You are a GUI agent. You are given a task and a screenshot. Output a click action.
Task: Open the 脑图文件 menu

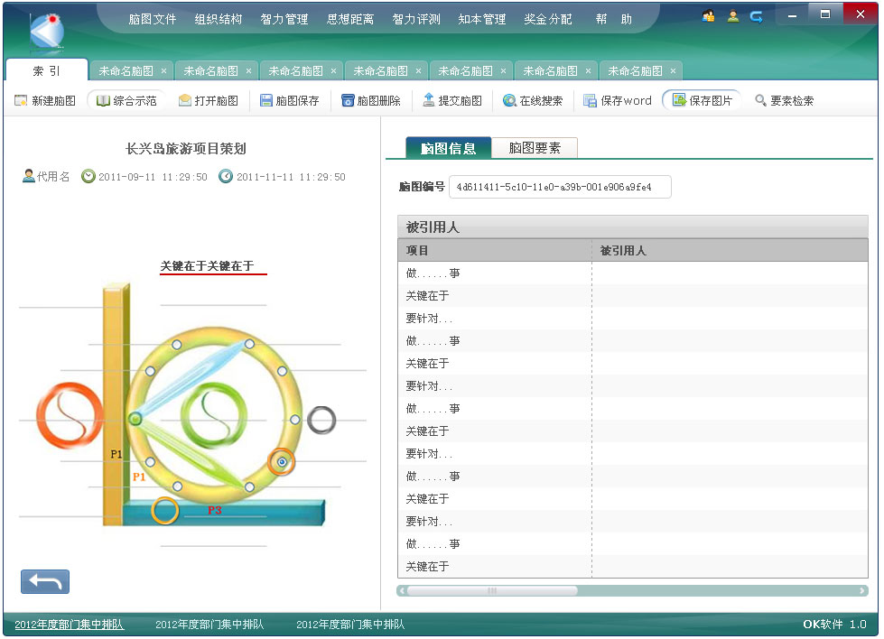pyautogui.click(x=153, y=19)
